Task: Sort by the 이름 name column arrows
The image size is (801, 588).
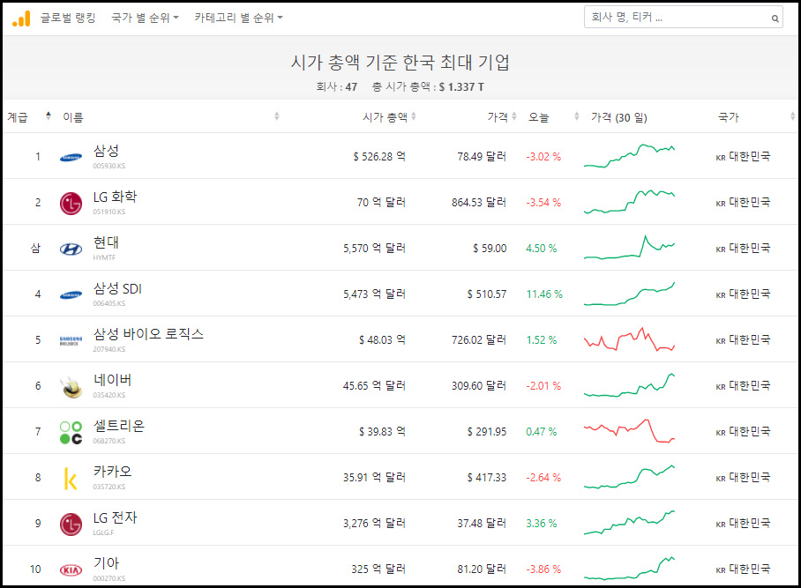Action: coord(276,115)
